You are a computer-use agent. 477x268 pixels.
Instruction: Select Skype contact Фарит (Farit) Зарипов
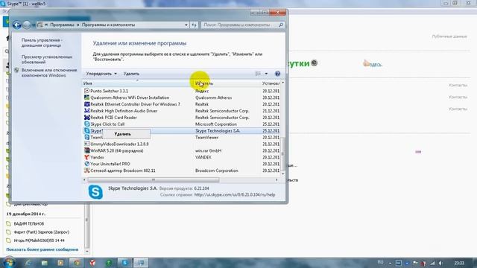pos(42,232)
